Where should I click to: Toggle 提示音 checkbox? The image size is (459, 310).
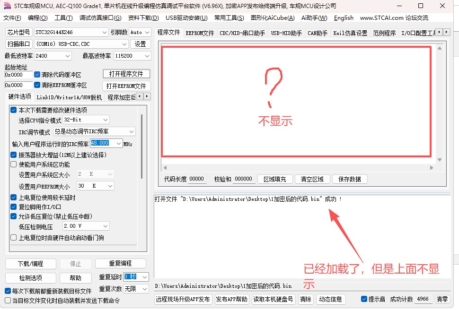[x=364, y=299]
